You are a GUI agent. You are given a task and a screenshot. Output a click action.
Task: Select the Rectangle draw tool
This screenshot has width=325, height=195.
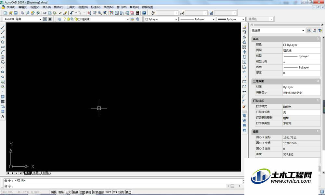click(3, 47)
